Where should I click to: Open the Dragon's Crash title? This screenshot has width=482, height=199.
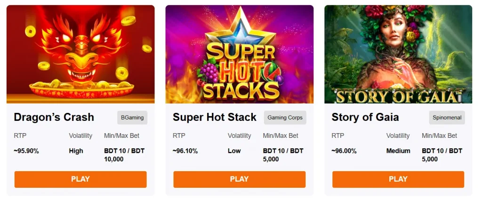pyautogui.click(x=54, y=117)
